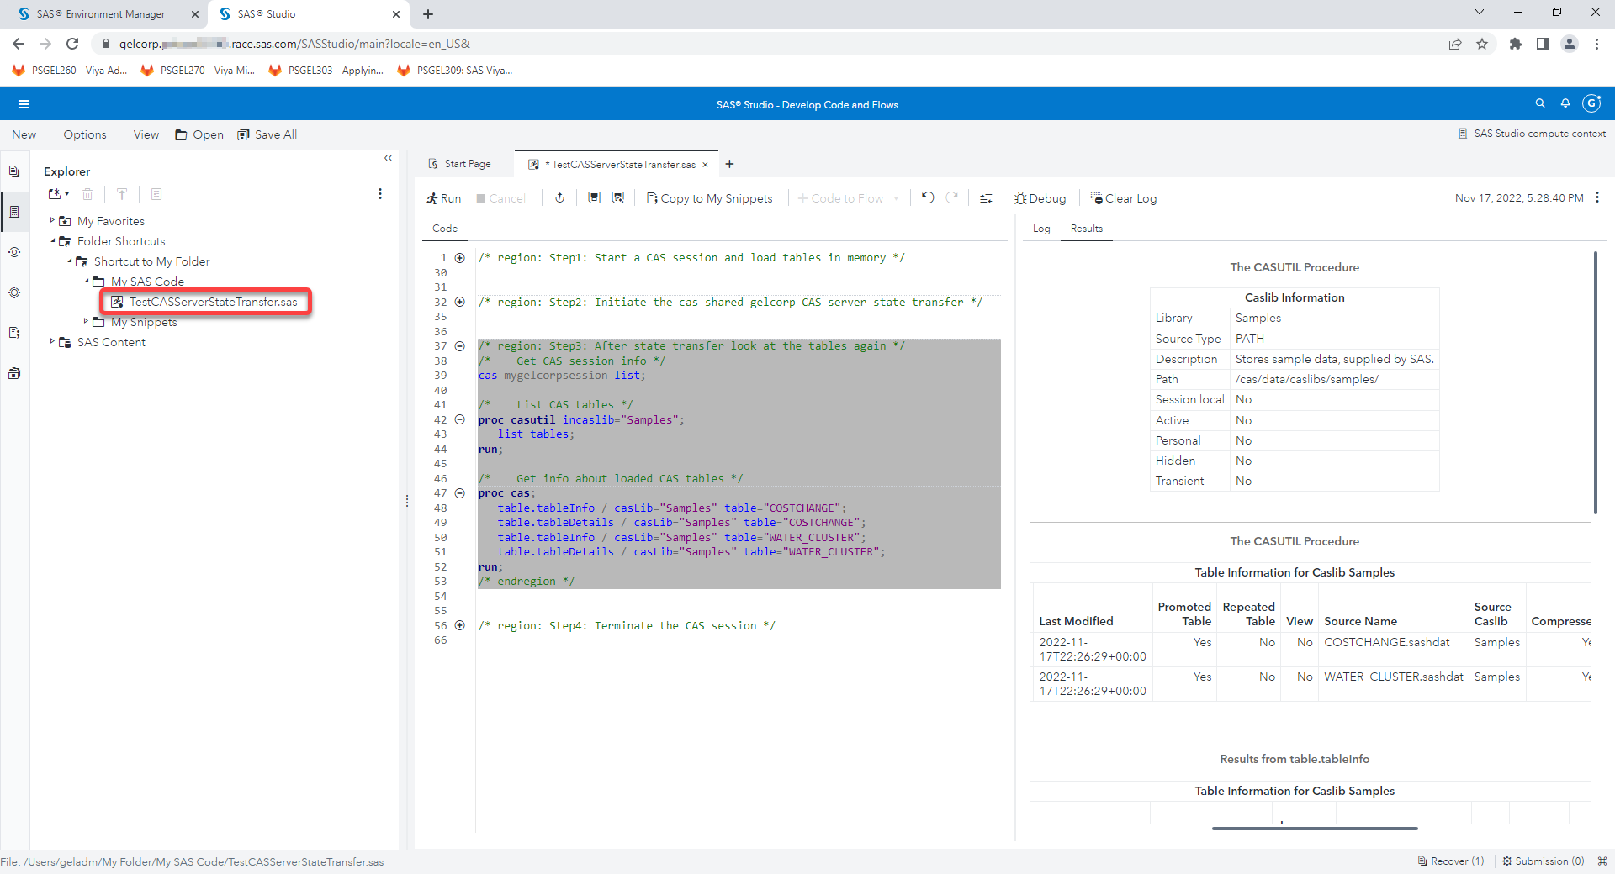Switch to the Log tab
The width and height of the screenshot is (1615, 874).
click(1041, 229)
